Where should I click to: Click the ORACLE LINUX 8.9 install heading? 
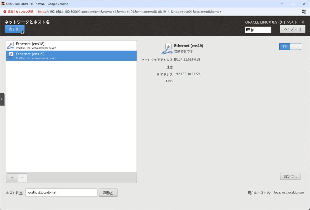[275, 22]
